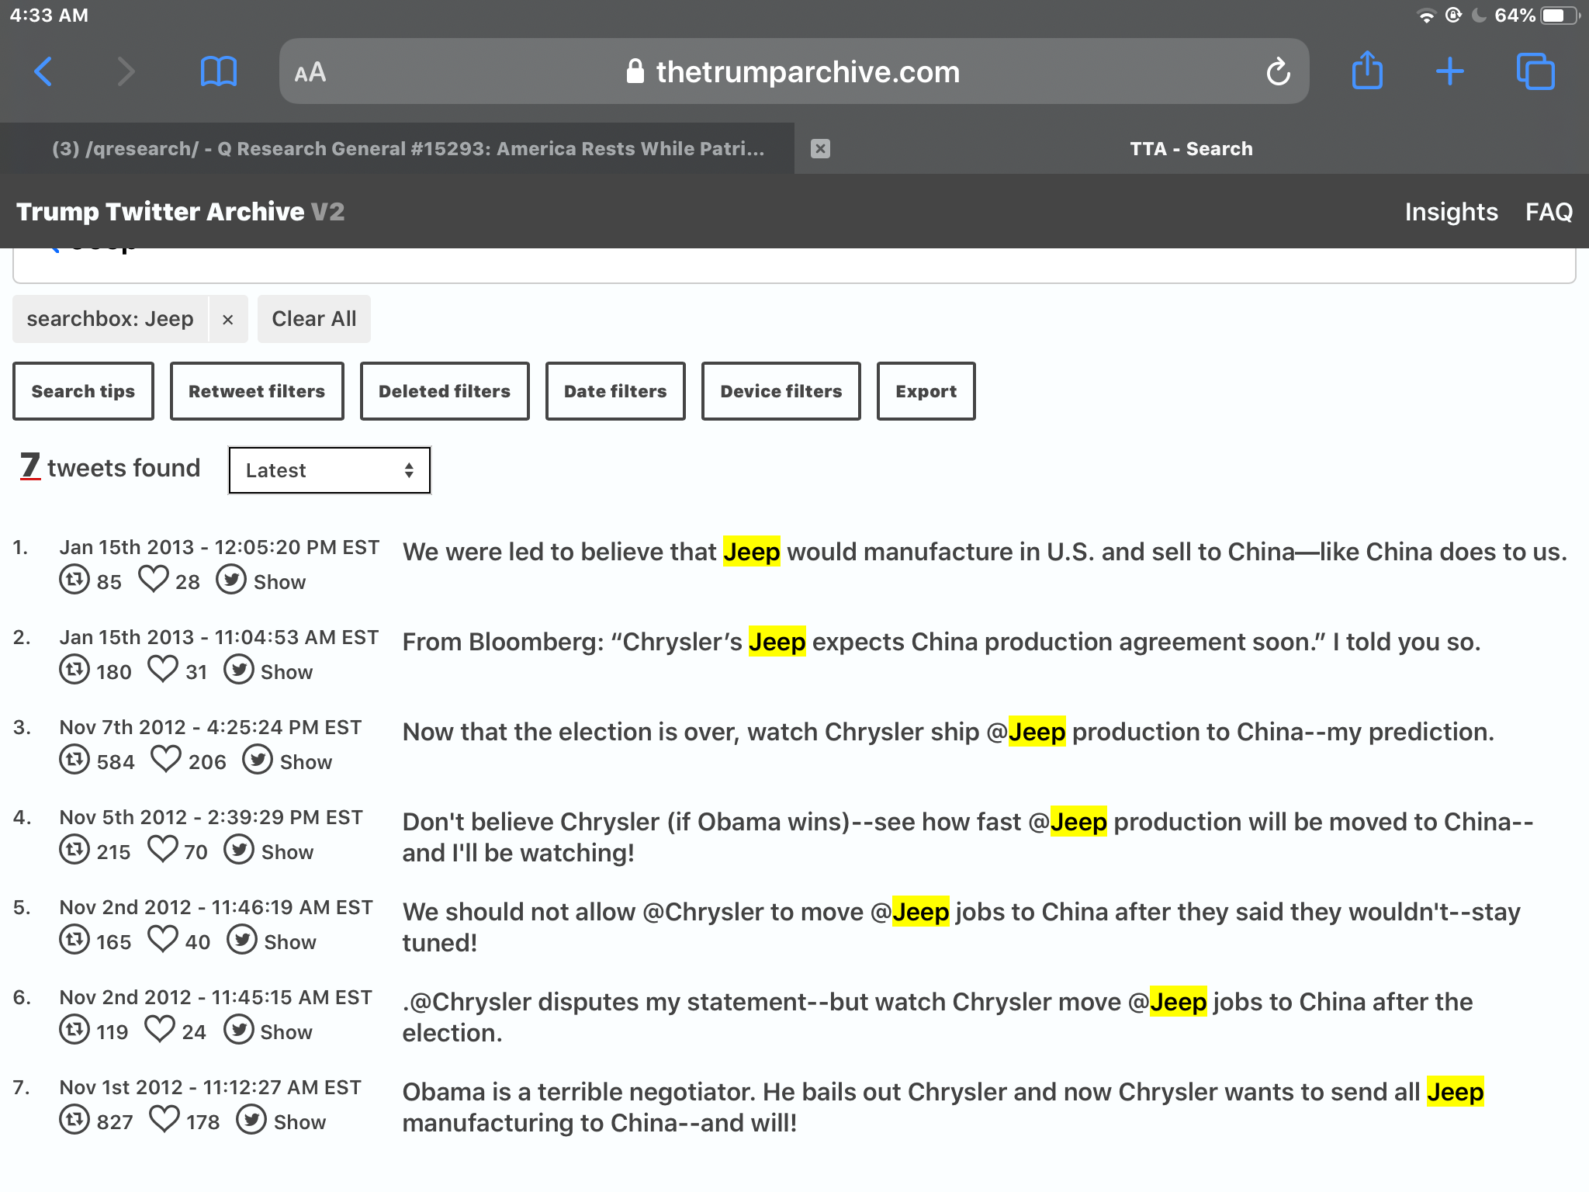Go back with Safari back arrow

pos(43,72)
